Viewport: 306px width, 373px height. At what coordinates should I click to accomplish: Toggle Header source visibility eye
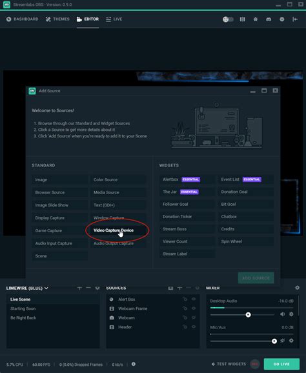[194, 327]
